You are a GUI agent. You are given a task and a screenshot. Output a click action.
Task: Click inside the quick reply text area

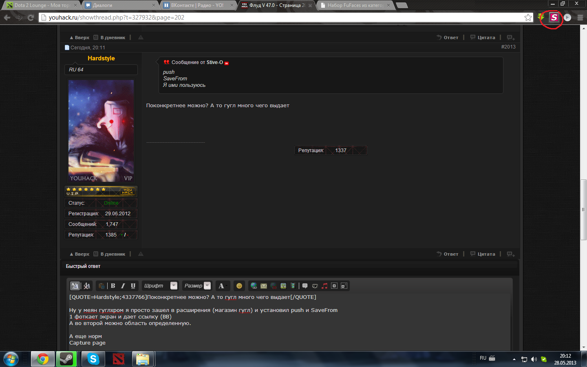[x=289, y=322]
